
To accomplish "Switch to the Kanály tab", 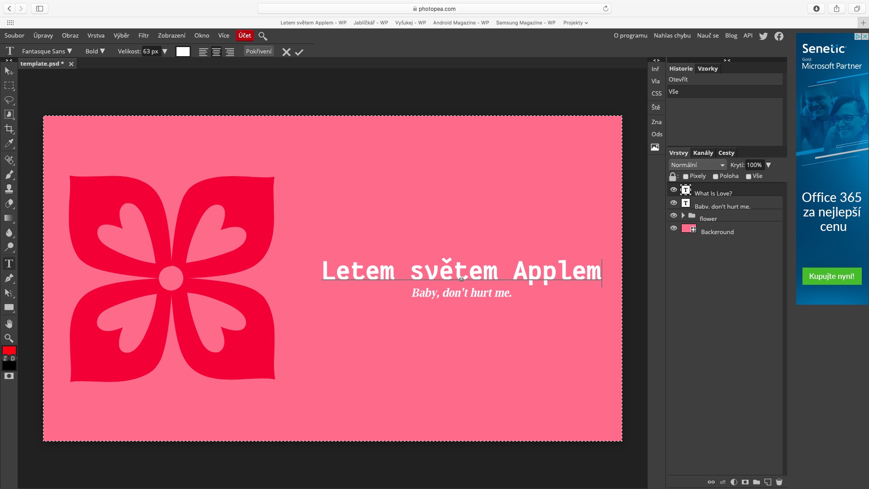I will coord(702,153).
